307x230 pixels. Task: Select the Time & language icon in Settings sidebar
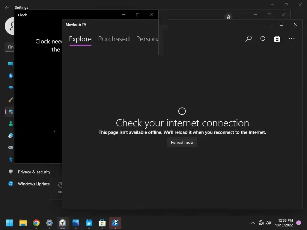(11, 136)
